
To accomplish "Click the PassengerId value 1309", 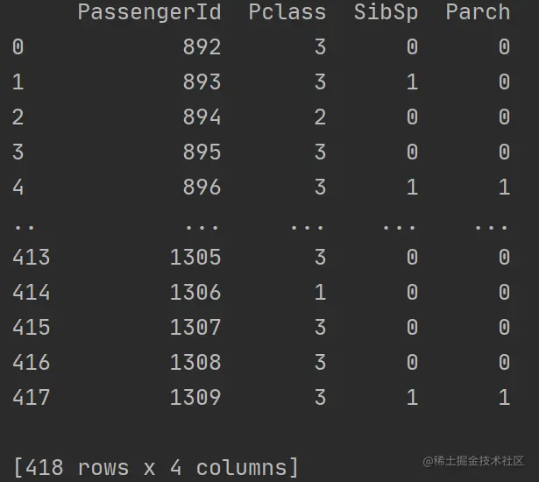I will click(x=195, y=398).
